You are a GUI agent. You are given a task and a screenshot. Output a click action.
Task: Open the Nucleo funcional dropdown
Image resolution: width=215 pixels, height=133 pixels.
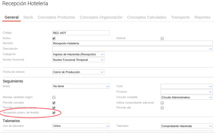pos(78,60)
